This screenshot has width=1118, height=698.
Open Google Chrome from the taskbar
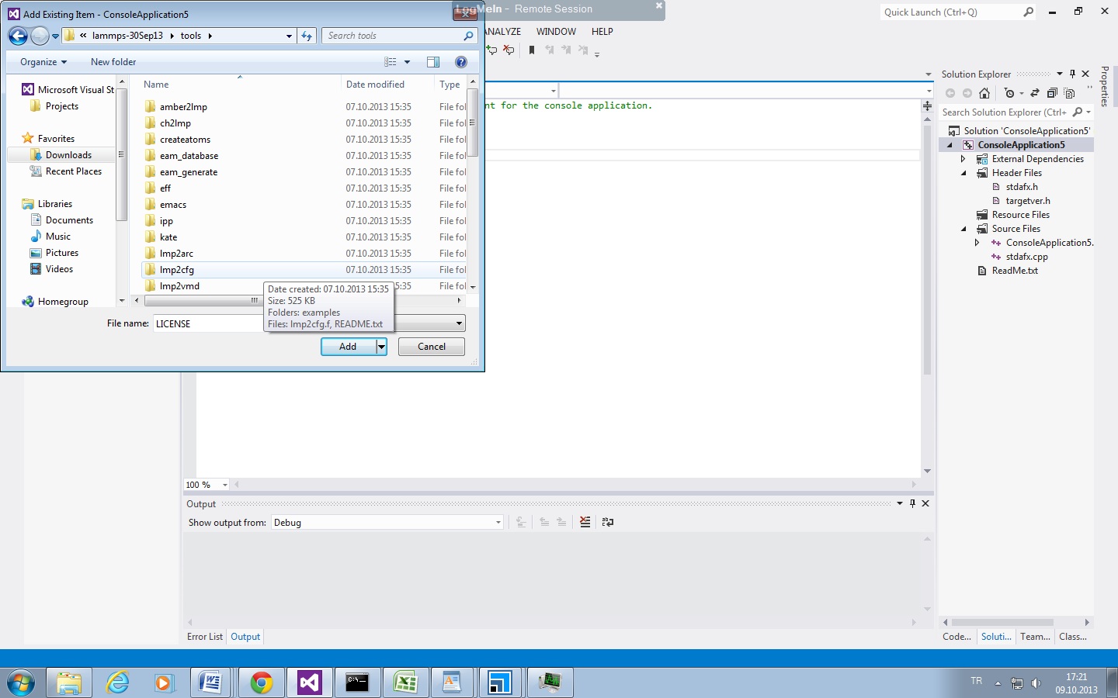pos(262,682)
